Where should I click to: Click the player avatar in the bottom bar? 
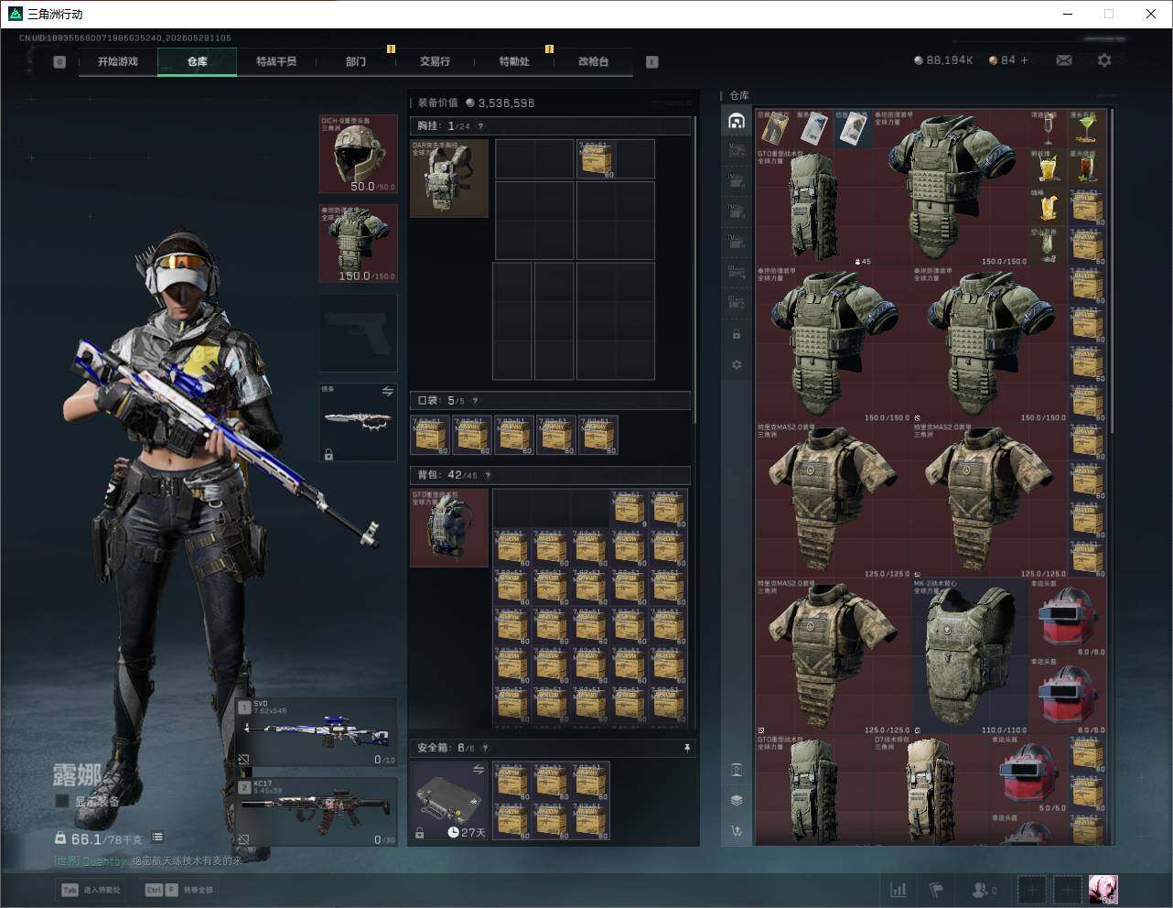pos(1103,890)
